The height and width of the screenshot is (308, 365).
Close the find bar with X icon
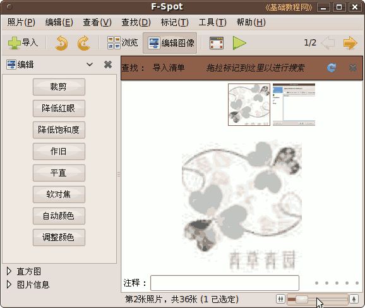353,68
